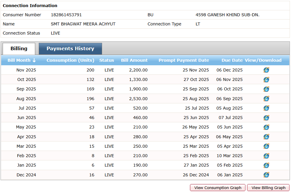The image size is (292, 192).
Task: Switch to the Billing tab
Action: tap(19, 49)
